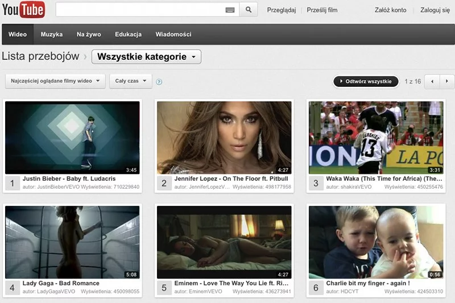Open Najczęściej oglądane filmy wideo dropdown
455x303 pixels.
point(55,81)
